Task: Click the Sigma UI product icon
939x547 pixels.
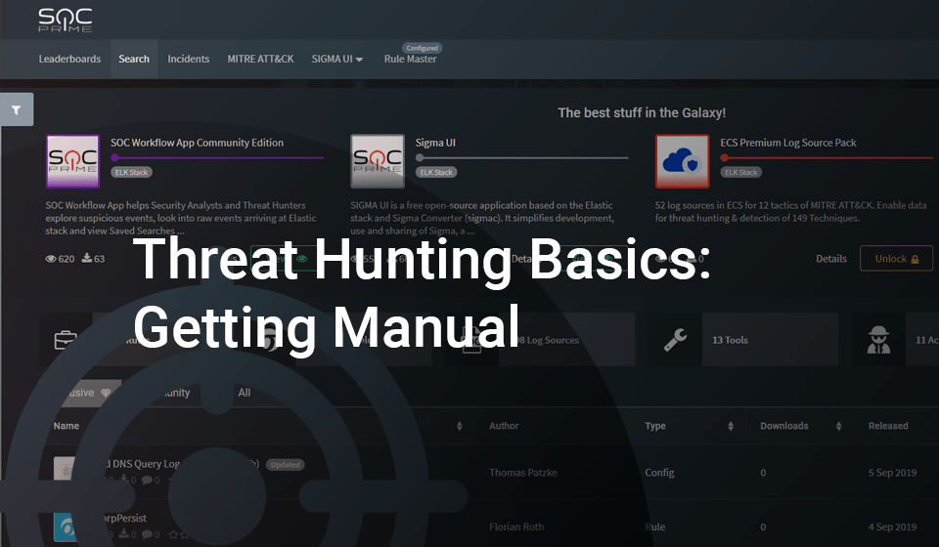Action: click(x=377, y=161)
